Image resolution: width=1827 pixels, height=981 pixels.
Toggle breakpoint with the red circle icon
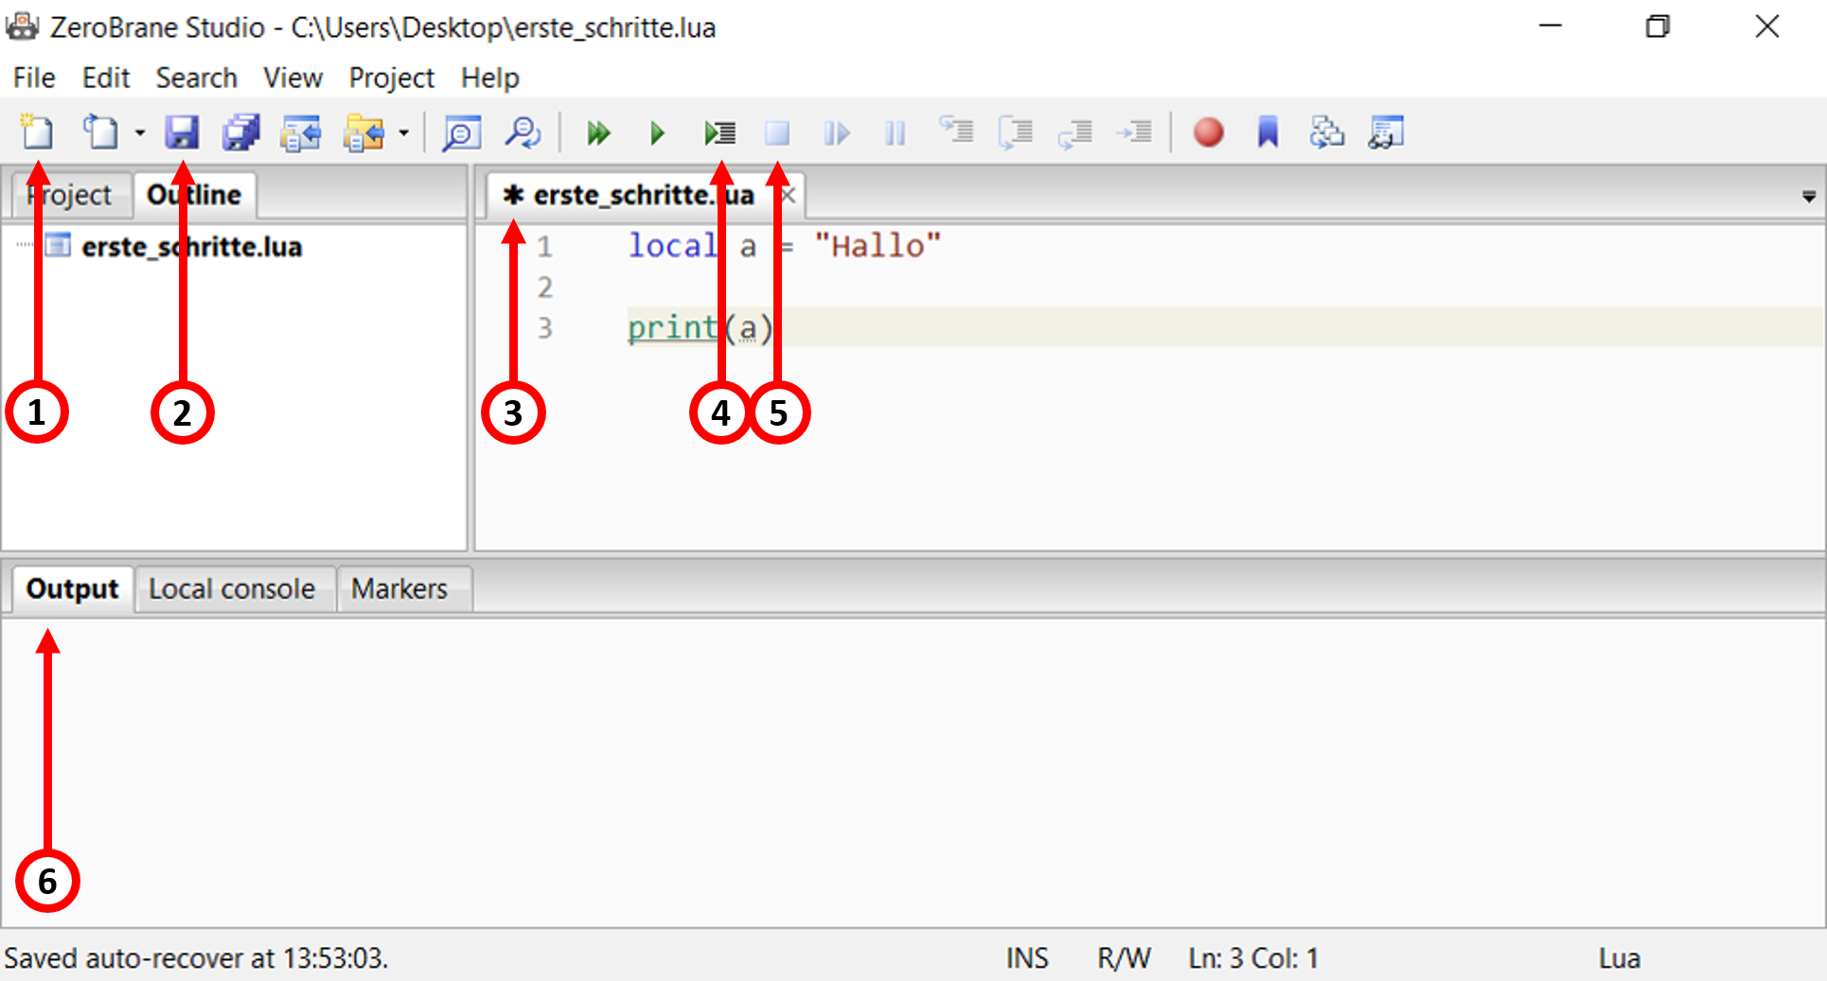click(x=1208, y=132)
